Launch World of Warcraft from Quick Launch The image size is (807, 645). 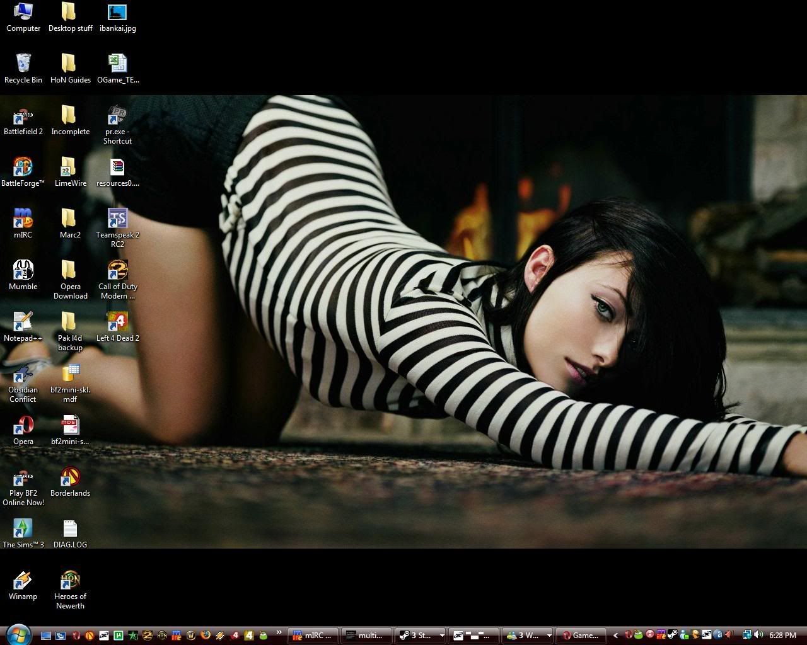[190, 636]
